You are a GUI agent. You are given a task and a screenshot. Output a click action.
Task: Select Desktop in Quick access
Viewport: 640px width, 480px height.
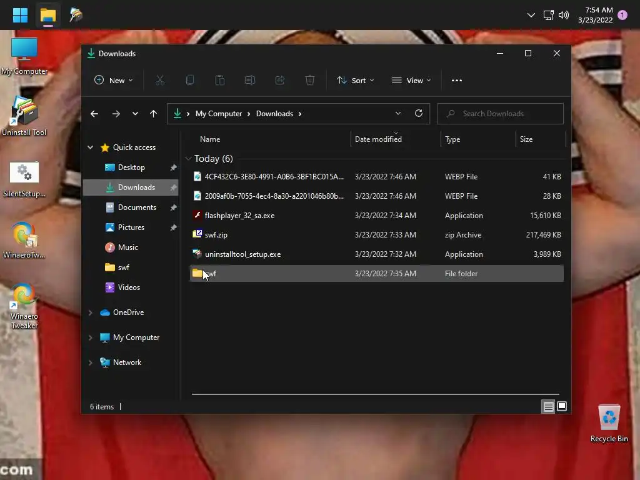pos(131,167)
